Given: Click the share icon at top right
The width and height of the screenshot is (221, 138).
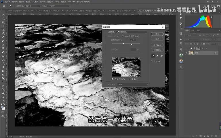Looking at the screenshot, I should (218, 6).
